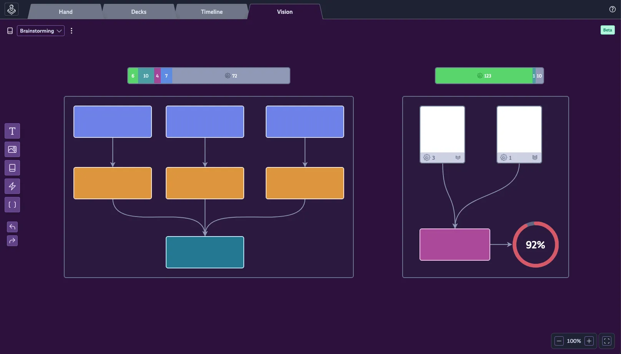Switch to the Hand tab
Image resolution: width=621 pixels, height=354 pixels.
[x=65, y=12]
